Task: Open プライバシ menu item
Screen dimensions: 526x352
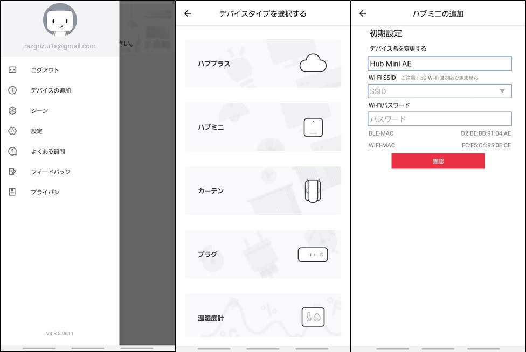Action: (x=45, y=192)
